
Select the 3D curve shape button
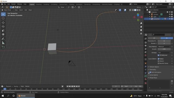pyautogui.click(x=167, y=38)
